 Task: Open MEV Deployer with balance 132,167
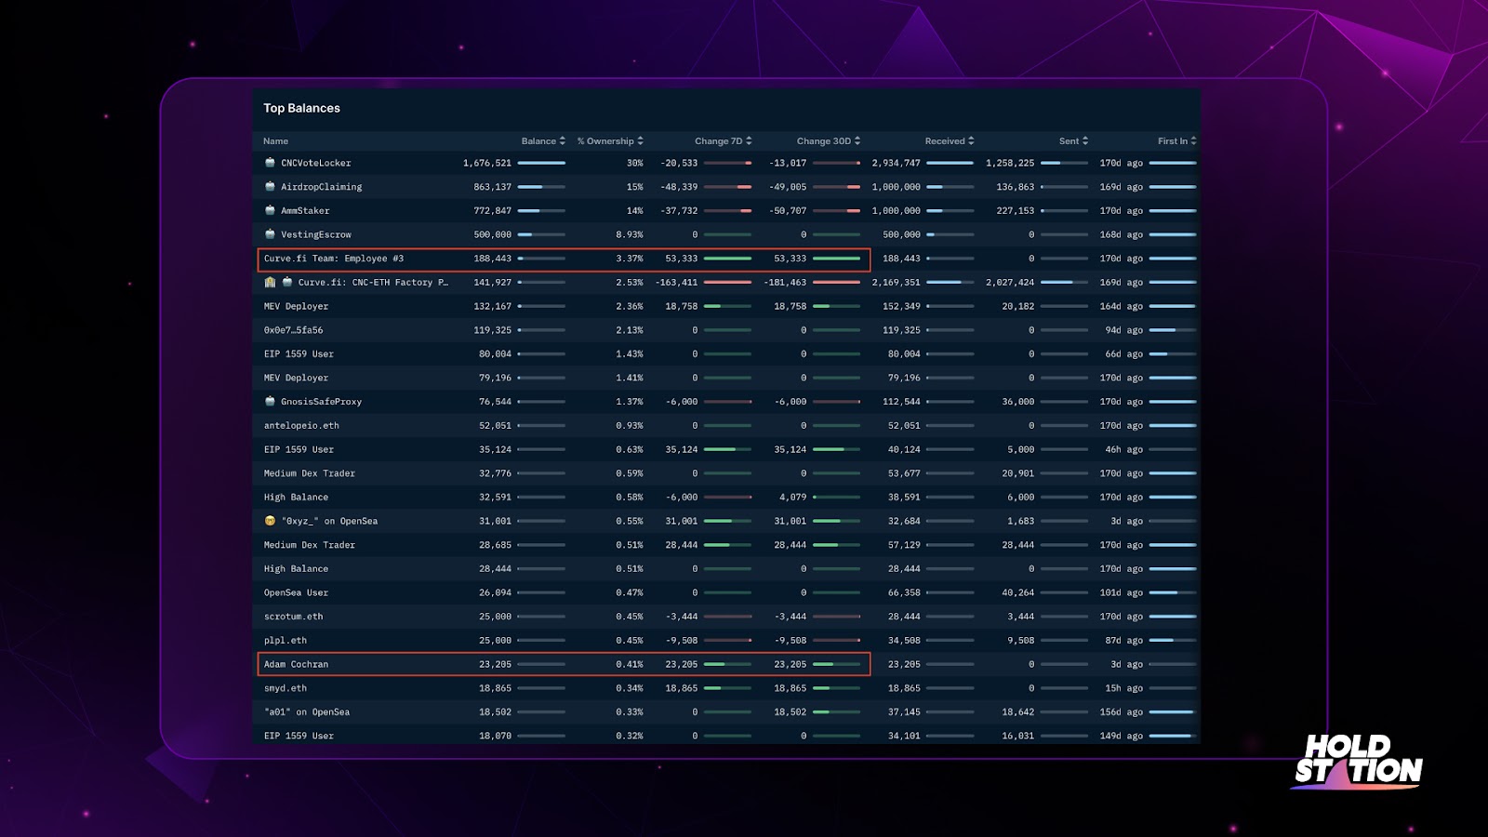pyautogui.click(x=296, y=306)
